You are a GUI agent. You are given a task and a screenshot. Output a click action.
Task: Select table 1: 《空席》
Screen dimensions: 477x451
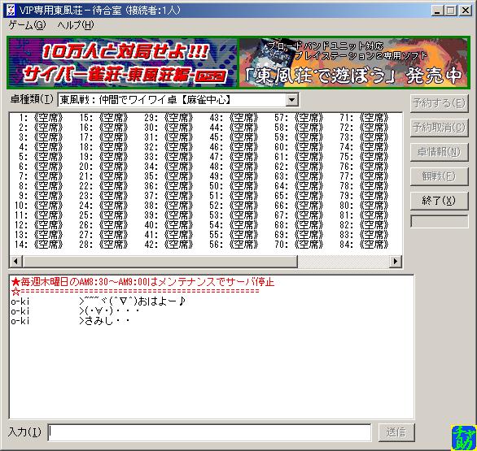tap(41, 118)
